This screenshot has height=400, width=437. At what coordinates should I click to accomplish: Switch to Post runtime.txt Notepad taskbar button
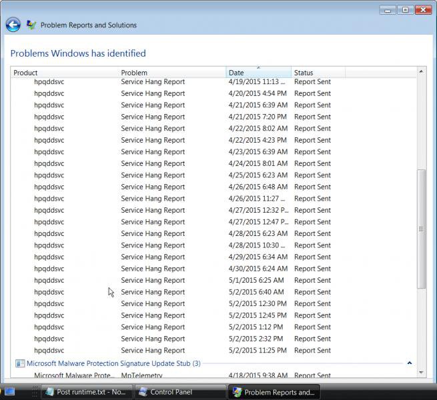[x=87, y=392]
